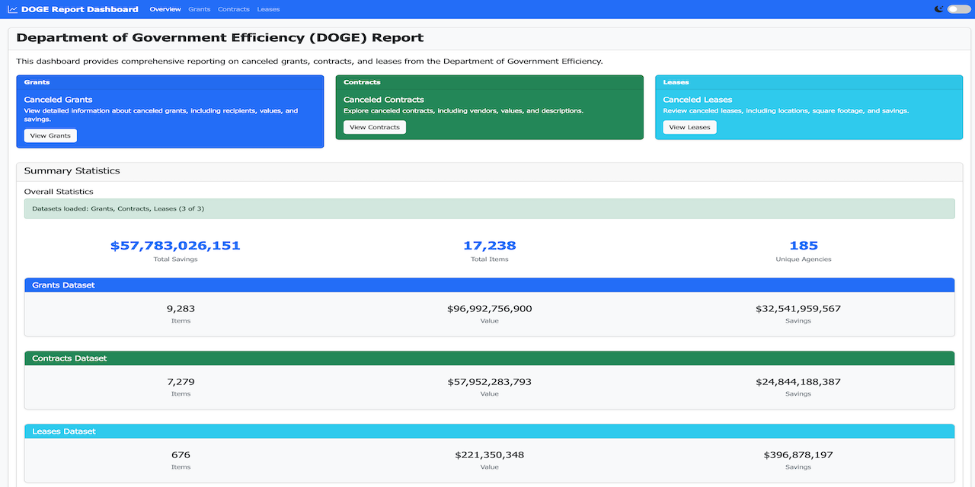
Task: Open the Contracts navigation item
Action: click(233, 9)
